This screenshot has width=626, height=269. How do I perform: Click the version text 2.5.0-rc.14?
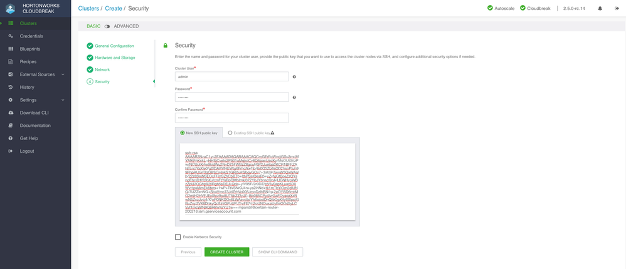pyautogui.click(x=574, y=8)
